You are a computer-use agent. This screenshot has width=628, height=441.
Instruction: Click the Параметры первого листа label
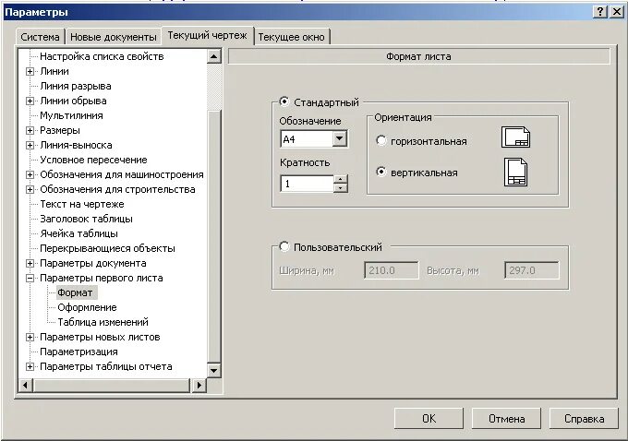coord(102,278)
